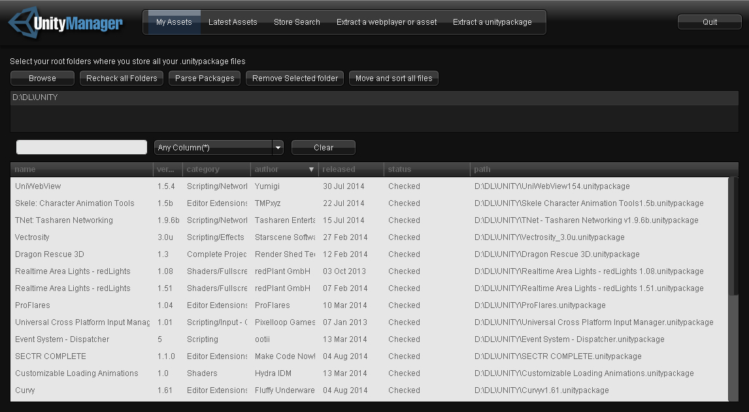Click the Fluffy Underware author cell

285,390
